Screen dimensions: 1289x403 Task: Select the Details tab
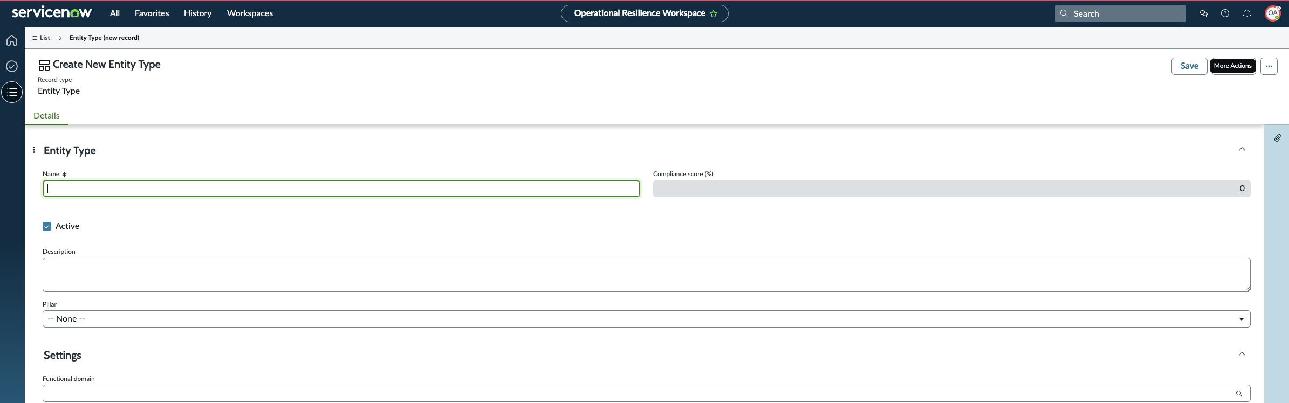click(x=46, y=115)
